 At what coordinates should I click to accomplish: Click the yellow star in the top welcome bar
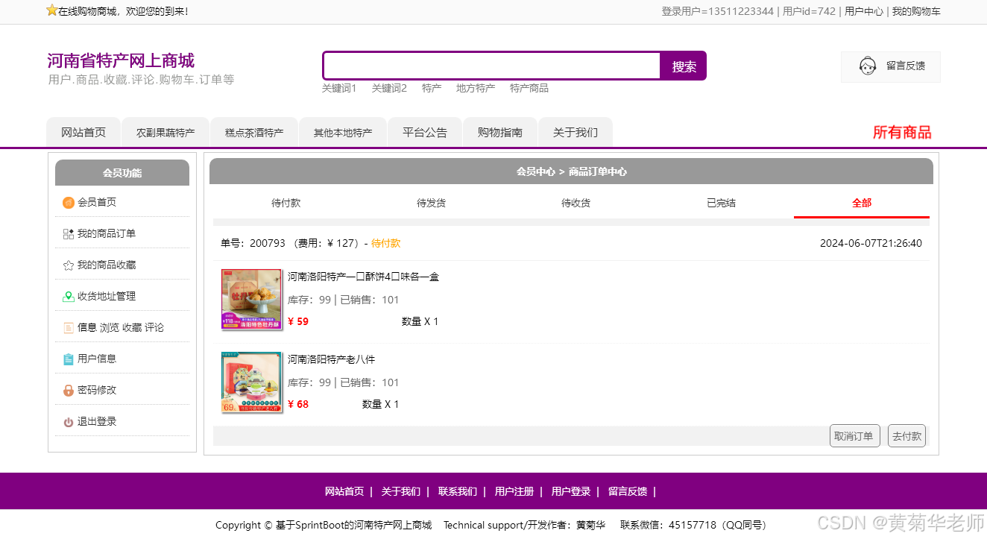(51, 10)
